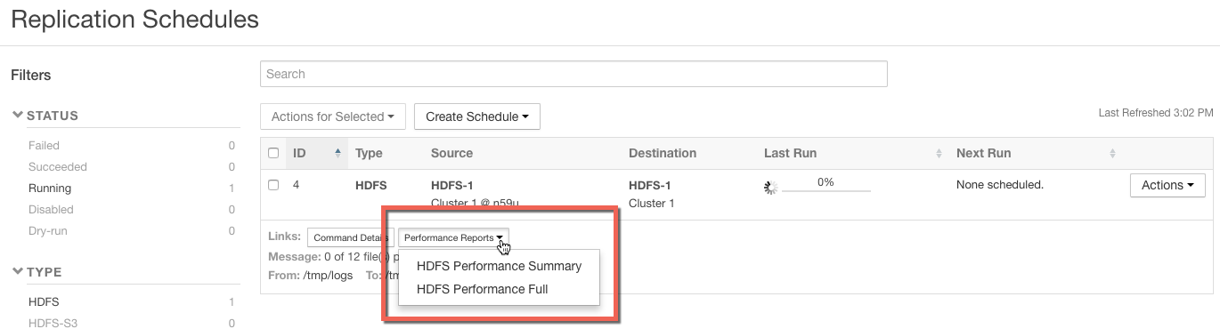Toggle the Performance Reports dropdown
The image size is (1220, 329).
(x=454, y=237)
